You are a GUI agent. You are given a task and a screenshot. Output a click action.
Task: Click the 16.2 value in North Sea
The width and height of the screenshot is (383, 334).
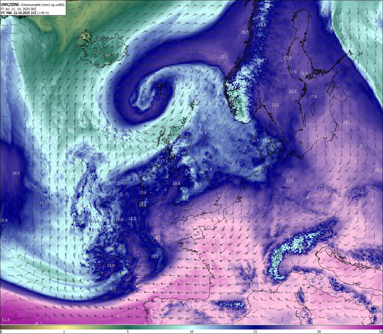(x=203, y=133)
